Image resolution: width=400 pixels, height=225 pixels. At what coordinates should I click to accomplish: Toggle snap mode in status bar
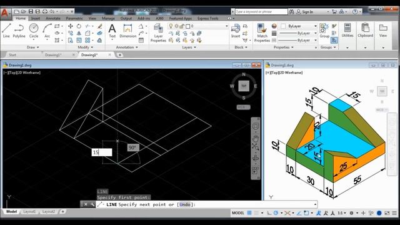256,212
